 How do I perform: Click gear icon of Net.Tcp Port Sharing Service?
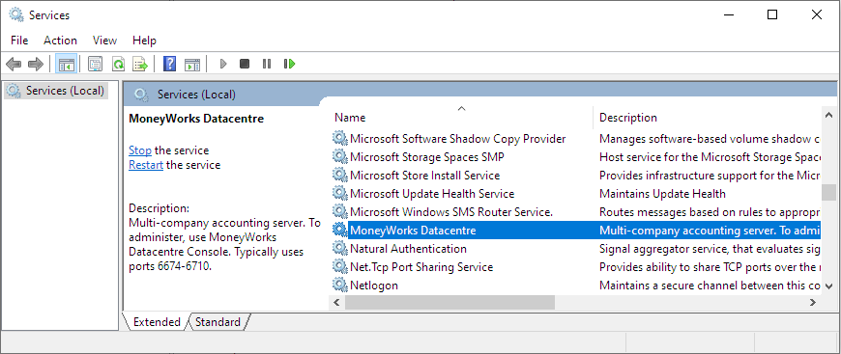point(340,266)
